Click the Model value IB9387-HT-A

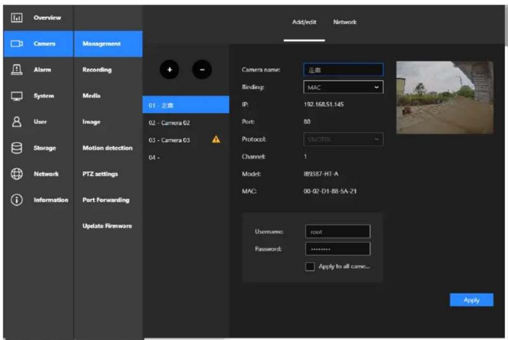point(321,174)
